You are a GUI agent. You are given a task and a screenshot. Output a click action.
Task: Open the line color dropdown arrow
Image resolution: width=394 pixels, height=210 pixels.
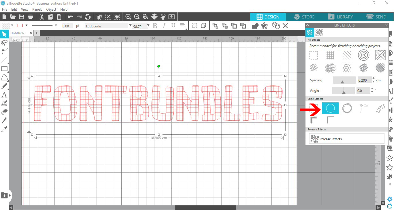tap(27, 25)
